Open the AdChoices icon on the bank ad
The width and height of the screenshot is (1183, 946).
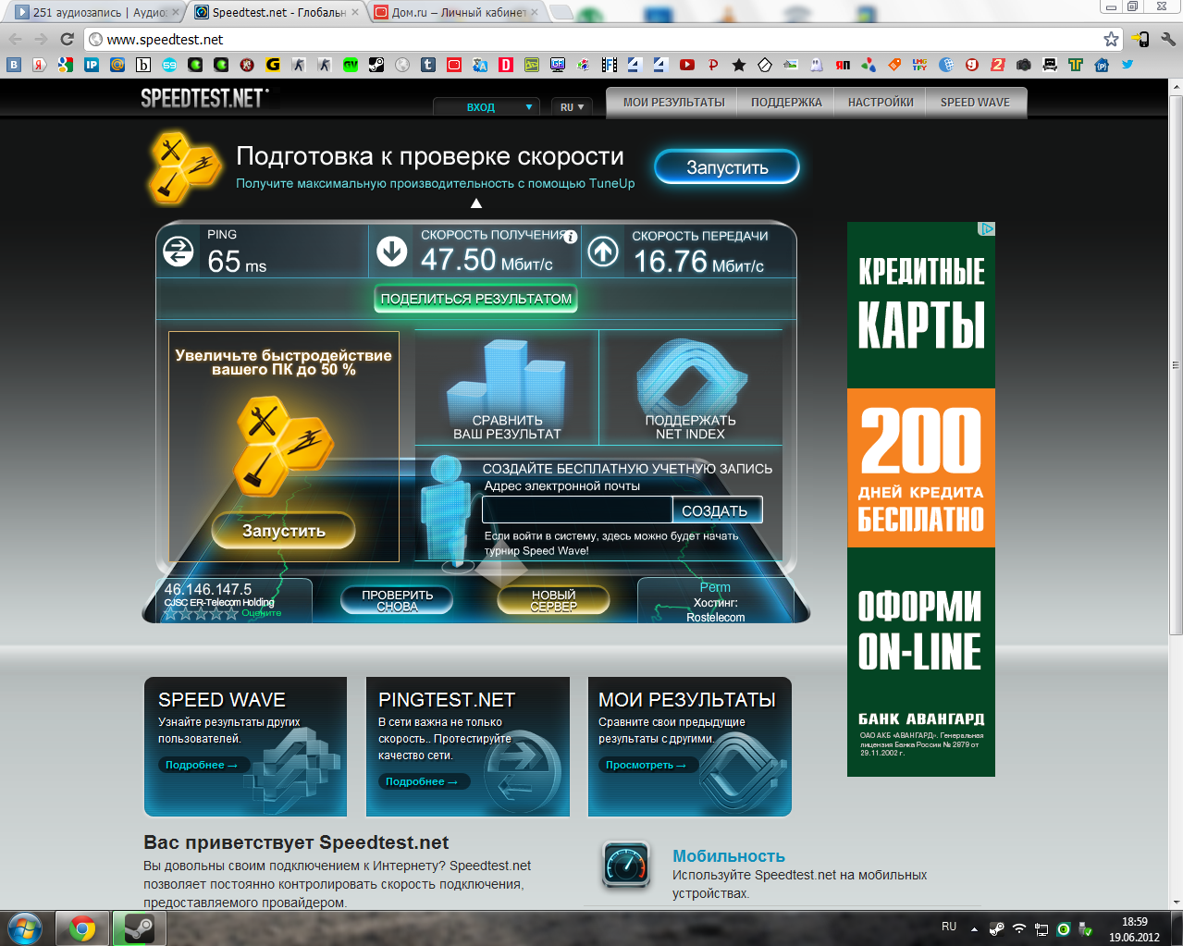987,228
